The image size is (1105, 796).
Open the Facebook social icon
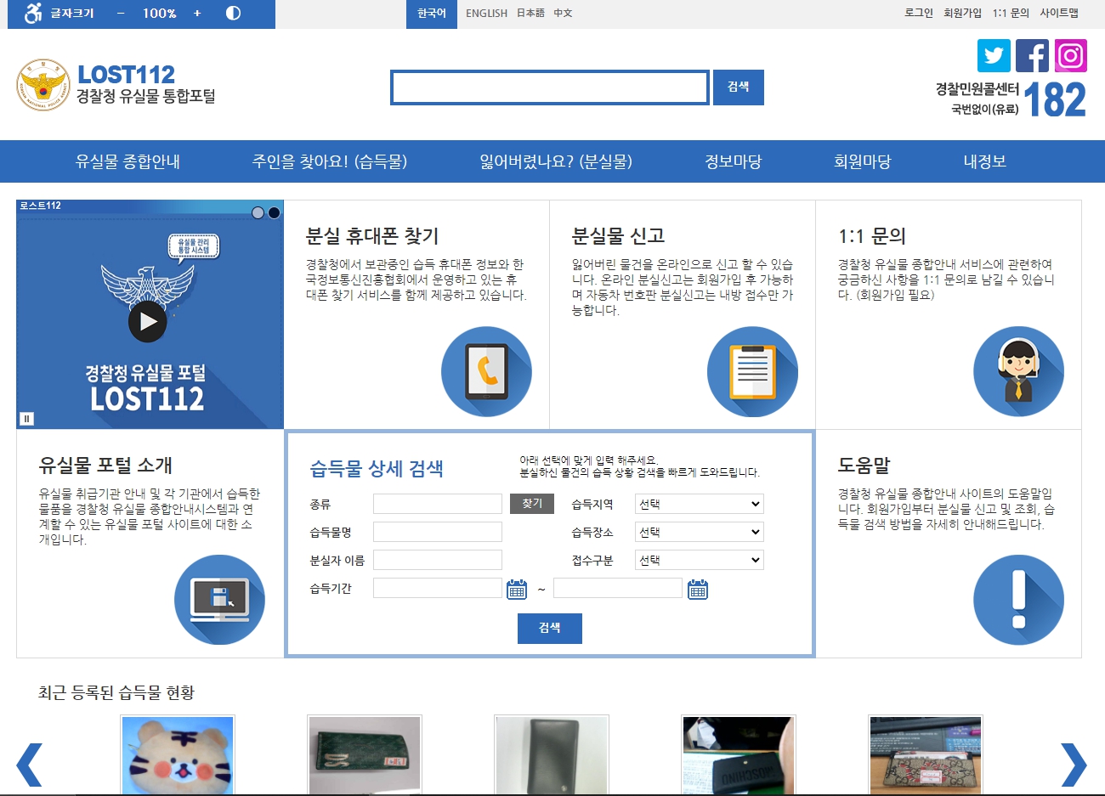pyautogui.click(x=1032, y=56)
